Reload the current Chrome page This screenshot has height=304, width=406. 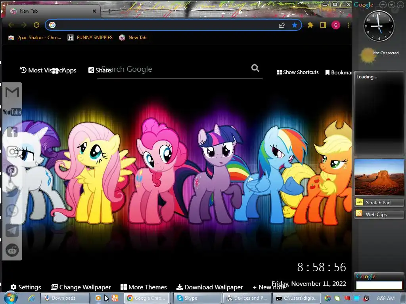[x=36, y=25]
